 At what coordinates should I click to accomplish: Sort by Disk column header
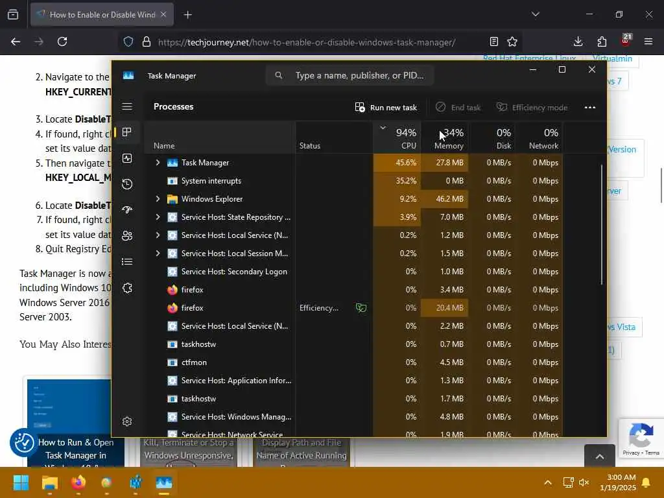coord(492,137)
